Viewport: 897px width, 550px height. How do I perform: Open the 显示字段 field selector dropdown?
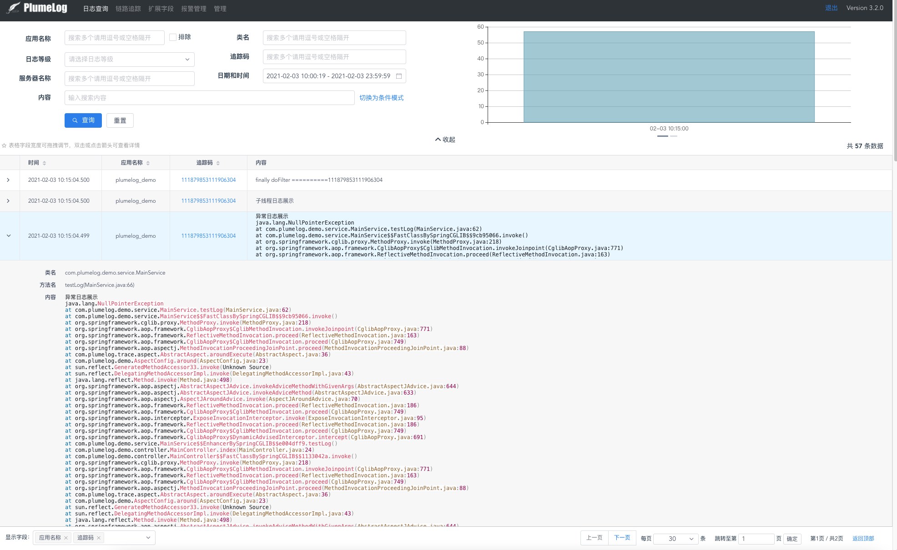148,538
